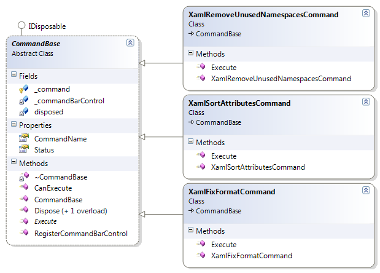Select the CanExecute method name
The height and width of the screenshot is (273, 380).
[x=53, y=188]
